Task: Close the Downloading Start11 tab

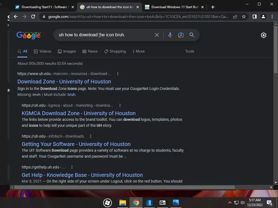Action: click(73, 7)
